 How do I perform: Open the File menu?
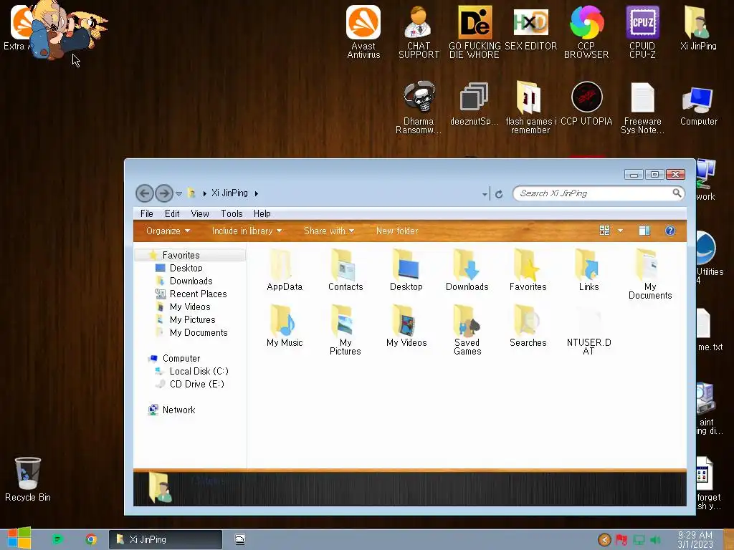(x=146, y=213)
